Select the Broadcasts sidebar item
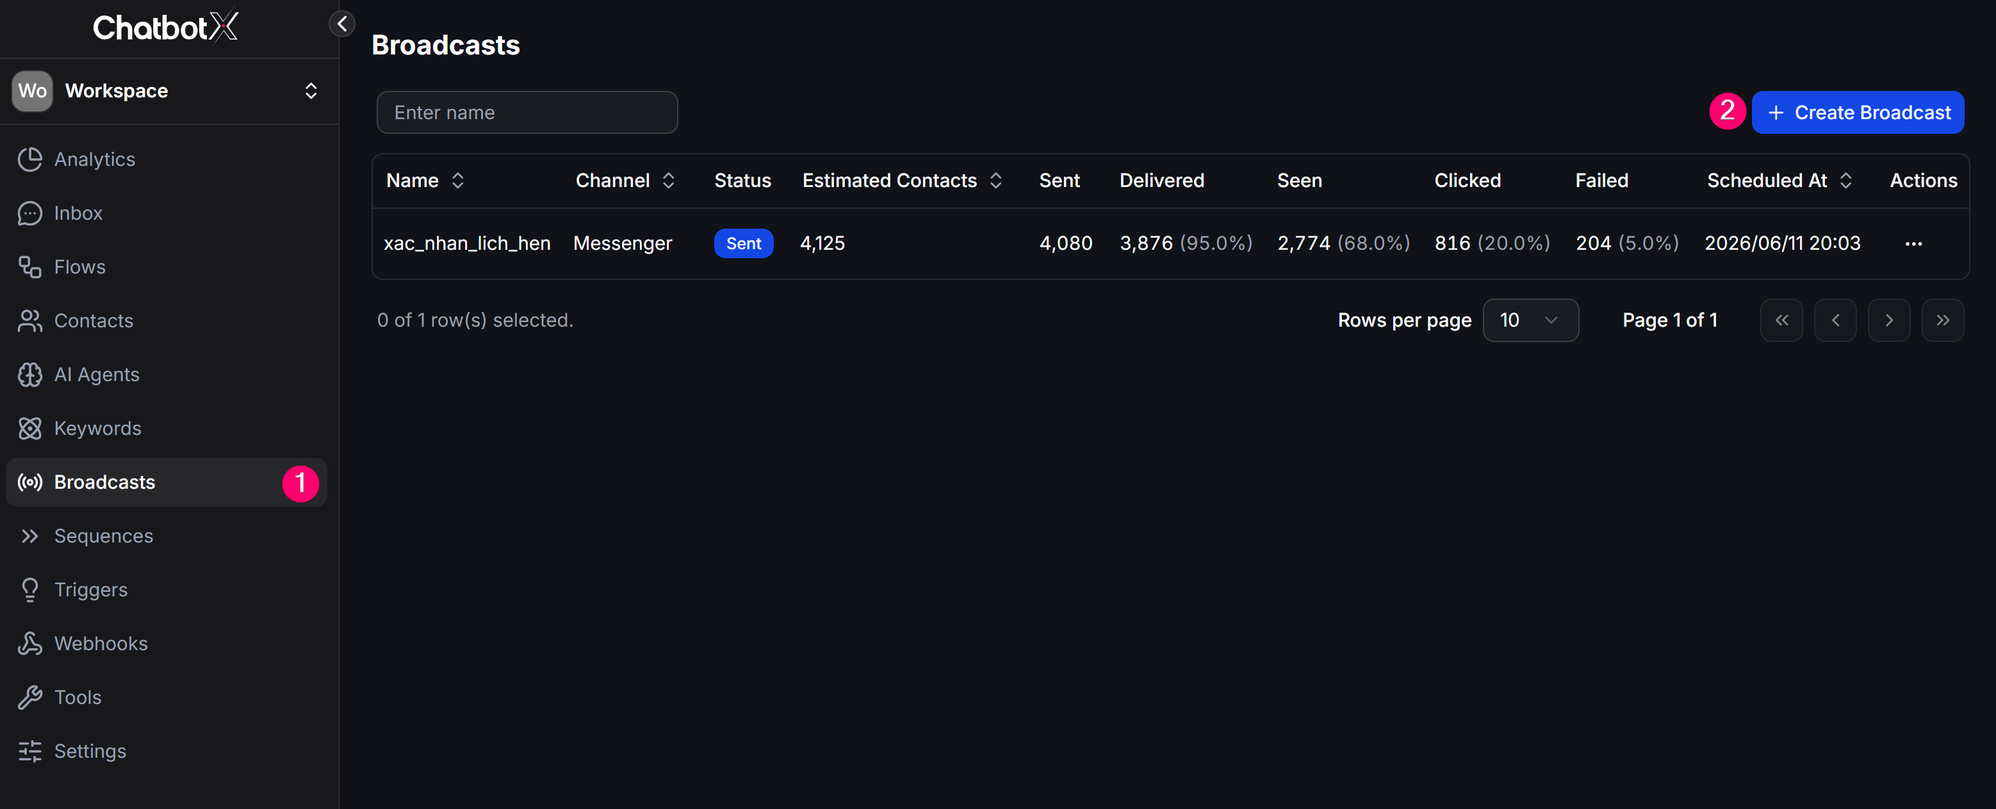The height and width of the screenshot is (809, 1996). coord(167,482)
